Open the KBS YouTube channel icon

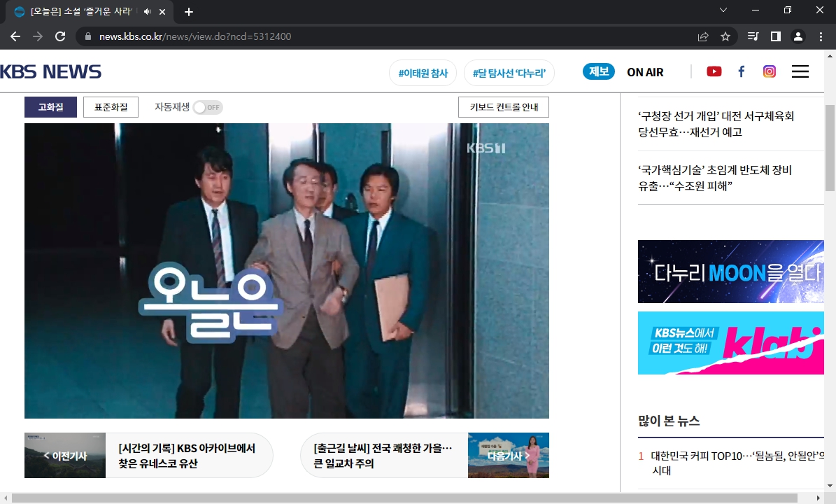[x=714, y=71]
